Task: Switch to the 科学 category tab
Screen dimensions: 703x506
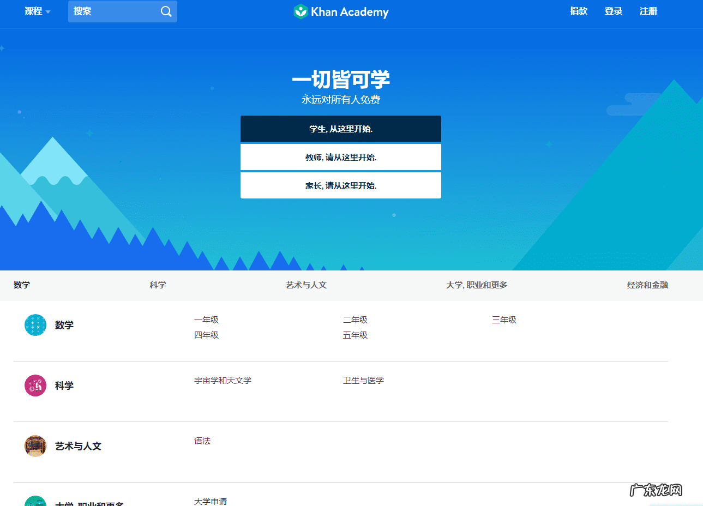Action: [x=158, y=285]
